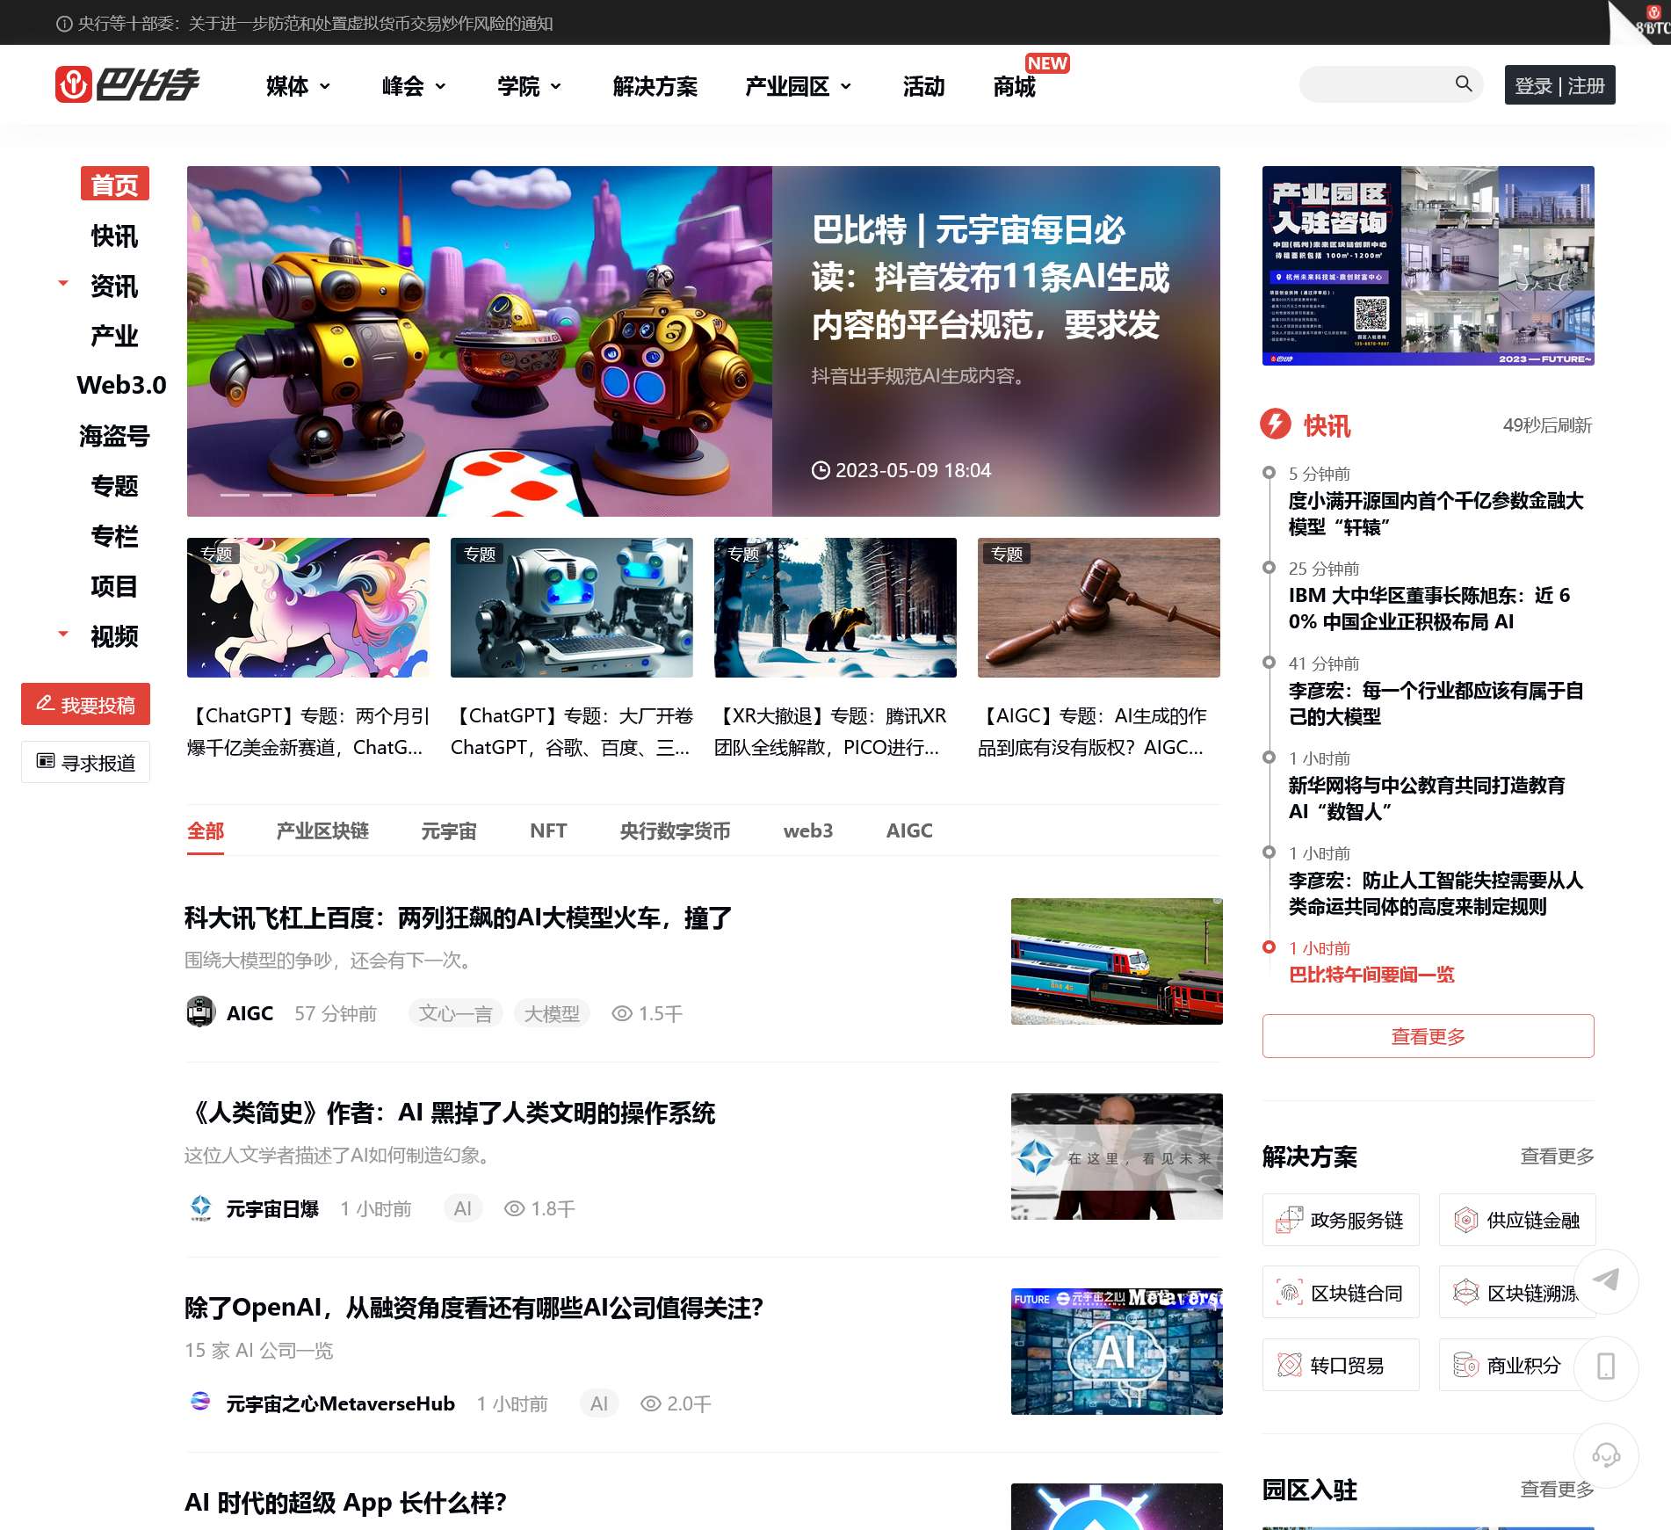Switch to the web3 tab

(808, 830)
